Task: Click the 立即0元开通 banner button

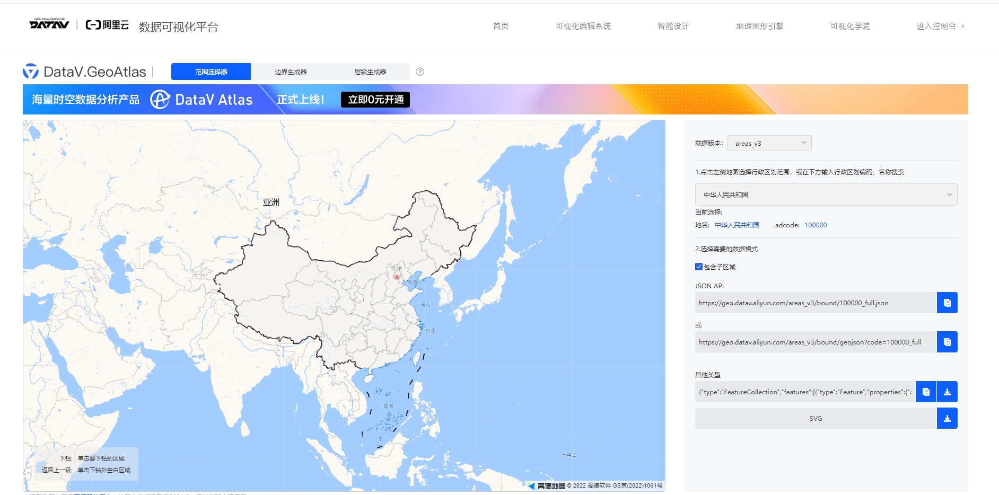Action: pyautogui.click(x=375, y=100)
